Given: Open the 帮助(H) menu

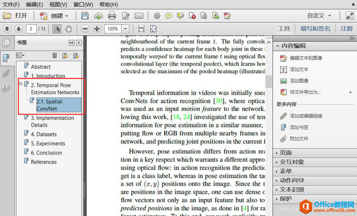Looking at the screenshot, I should pyautogui.click(x=109, y=5).
